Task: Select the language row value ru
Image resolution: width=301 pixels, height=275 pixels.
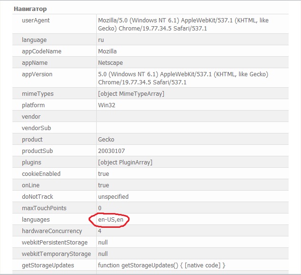Action: (101, 40)
